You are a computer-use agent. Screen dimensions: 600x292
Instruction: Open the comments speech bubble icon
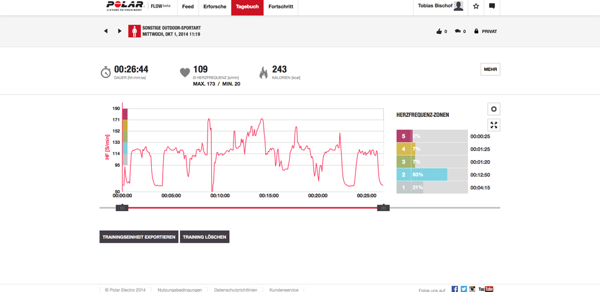458,31
